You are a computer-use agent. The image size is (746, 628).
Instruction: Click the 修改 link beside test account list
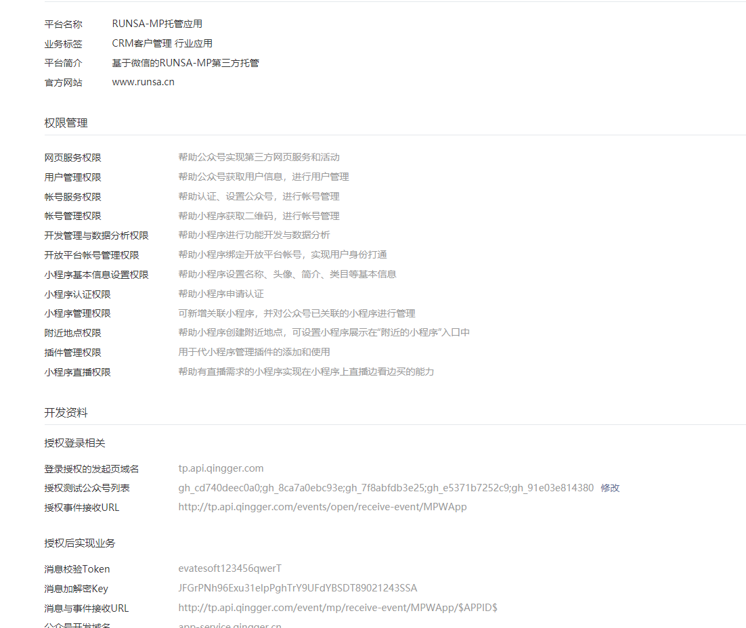click(610, 488)
